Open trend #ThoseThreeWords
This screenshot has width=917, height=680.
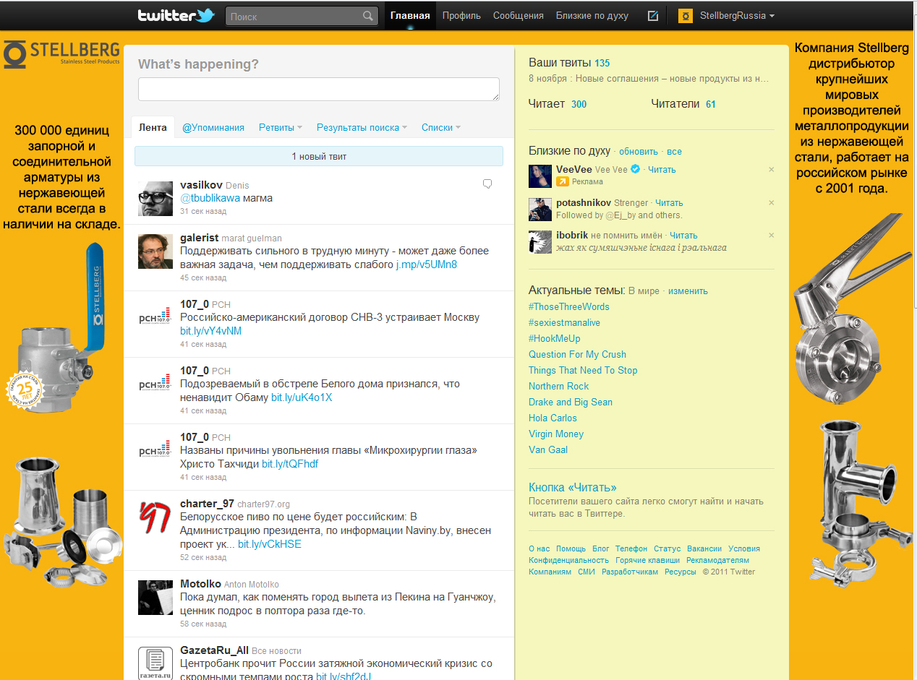569,307
